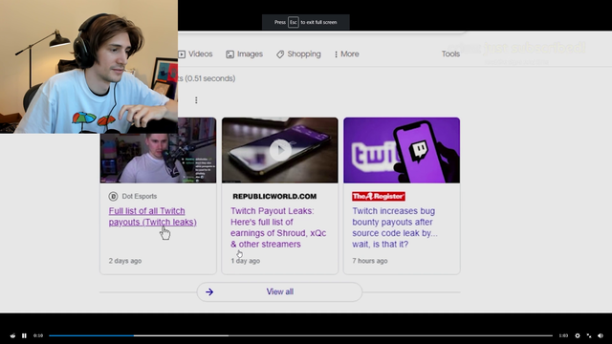Click the Reddit logo in player bar
Image resolution: width=612 pixels, height=344 pixels.
click(x=12, y=335)
